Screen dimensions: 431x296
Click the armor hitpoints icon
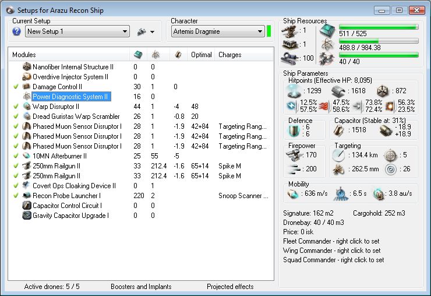pyautogui.click(x=338, y=91)
